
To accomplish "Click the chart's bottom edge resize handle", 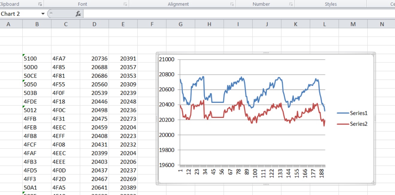I will (x=266, y=185).
